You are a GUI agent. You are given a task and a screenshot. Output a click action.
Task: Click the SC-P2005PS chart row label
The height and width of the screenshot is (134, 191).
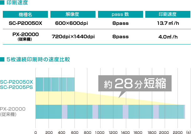[17, 87]
